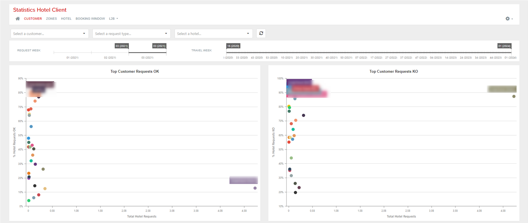Open the Select a request type dropdown
Screen dimensions: 528x223
[131, 33]
